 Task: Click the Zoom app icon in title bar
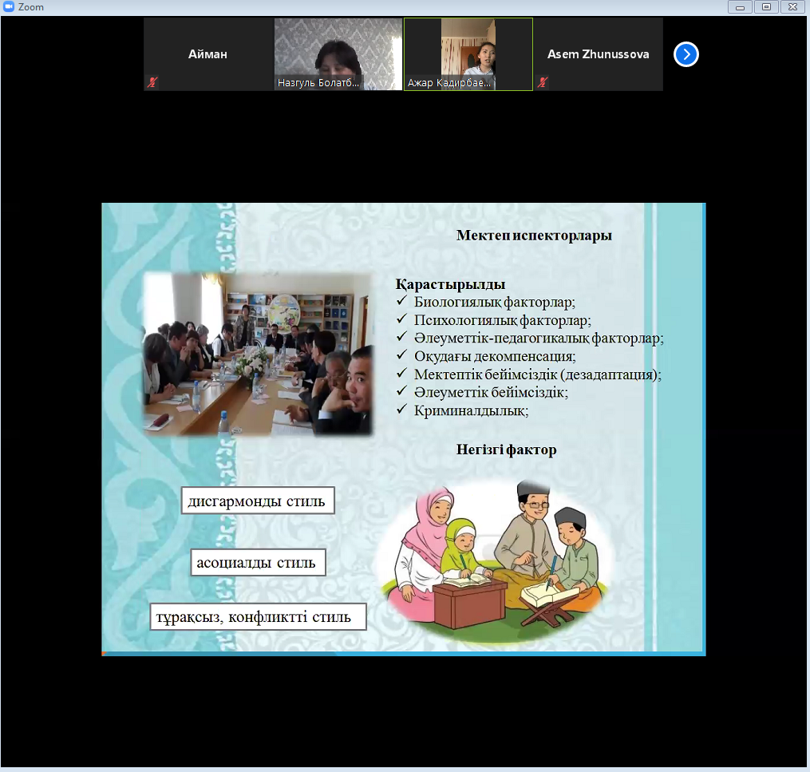[x=10, y=7]
